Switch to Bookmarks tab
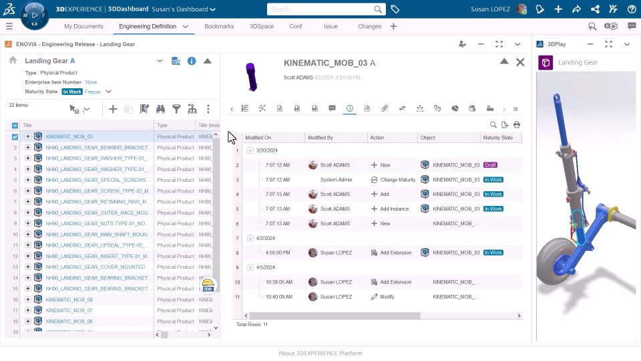The width and height of the screenshot is (641, 361). click(219, 26)
